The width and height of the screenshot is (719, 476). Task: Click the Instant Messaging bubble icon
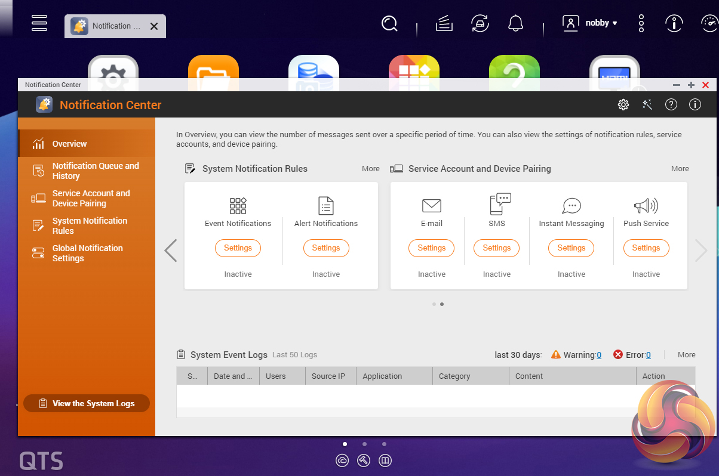pyautogui.click(x=571, y=206)
